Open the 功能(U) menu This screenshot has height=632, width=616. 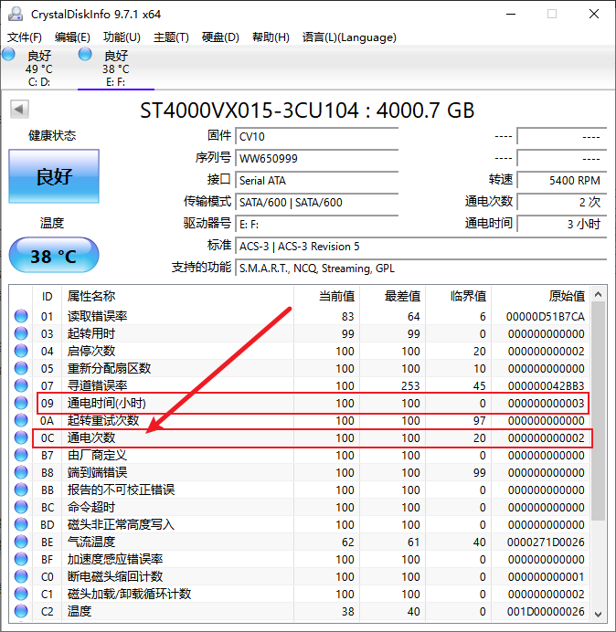pos(122,37)
